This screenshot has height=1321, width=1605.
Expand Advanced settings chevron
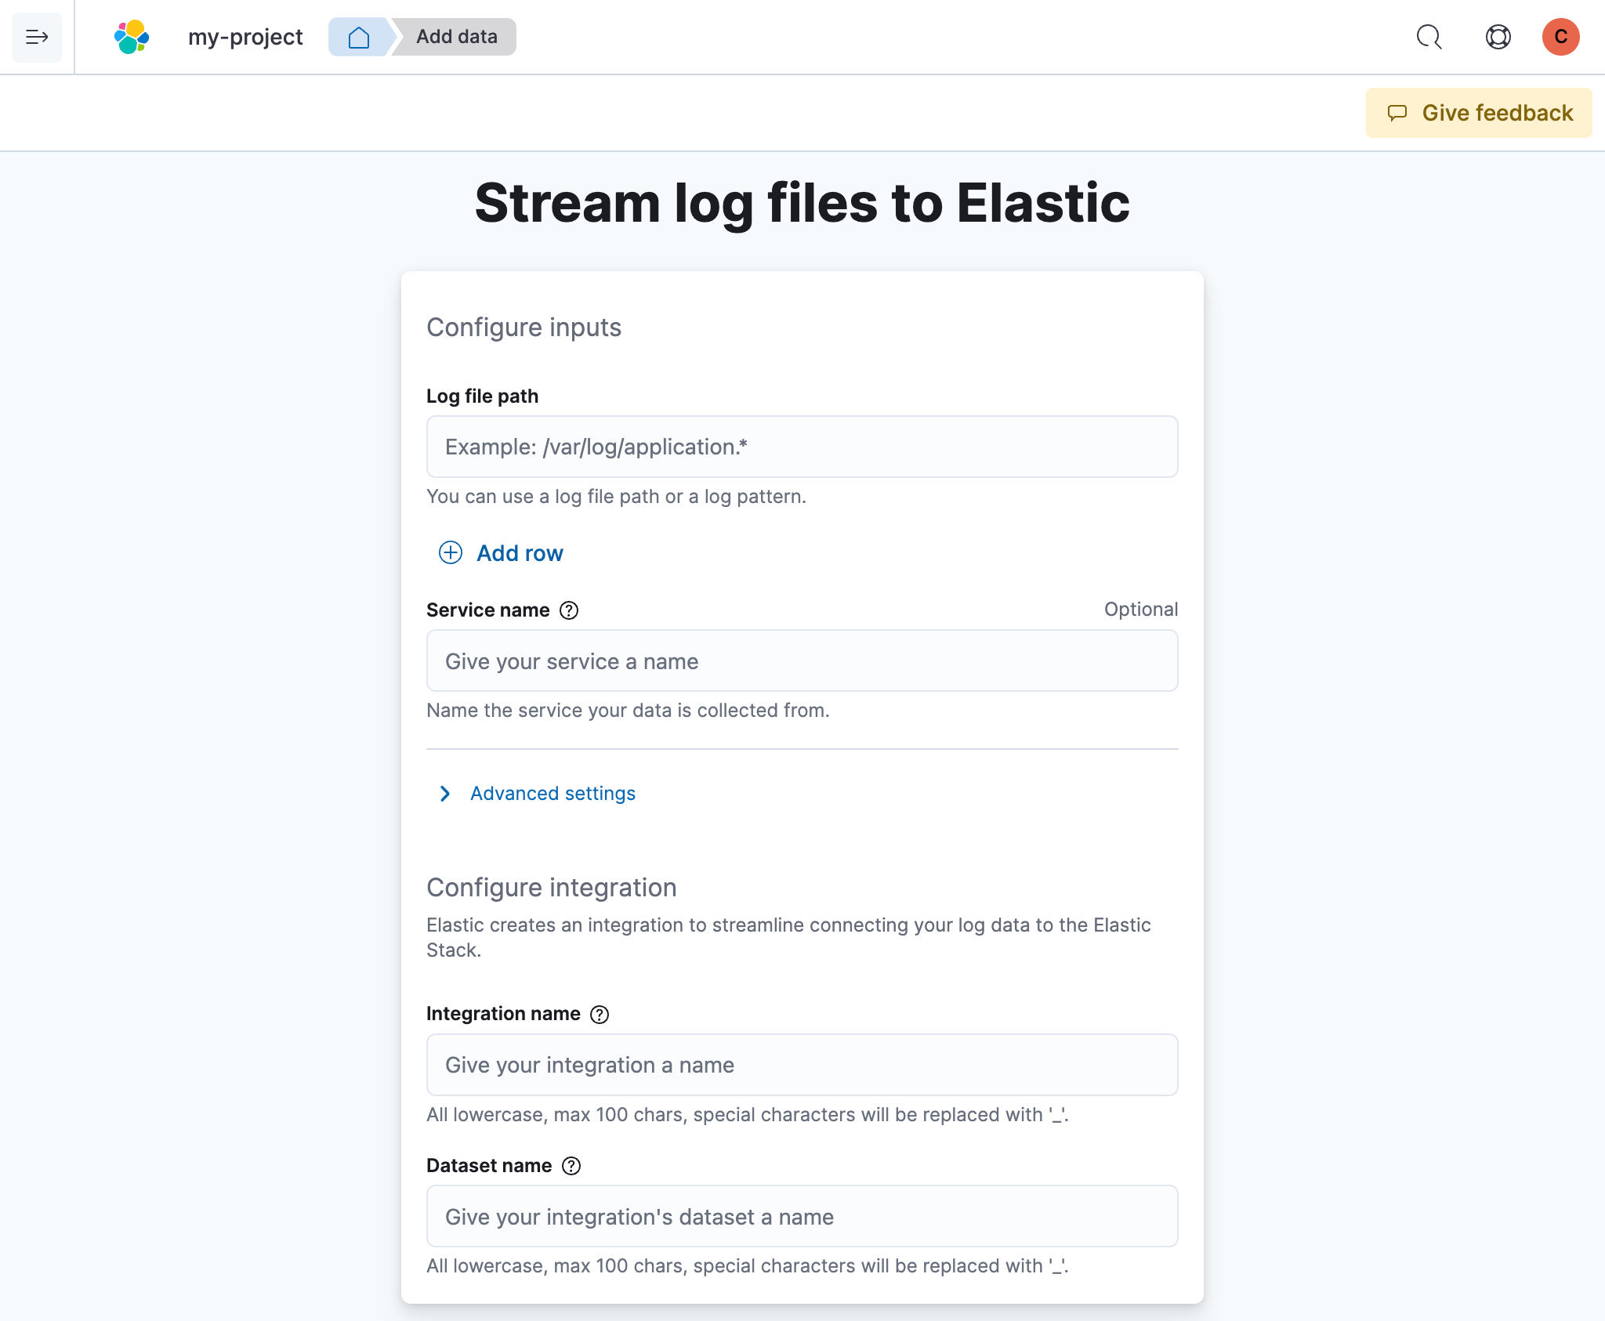click(x=445, y=794)
